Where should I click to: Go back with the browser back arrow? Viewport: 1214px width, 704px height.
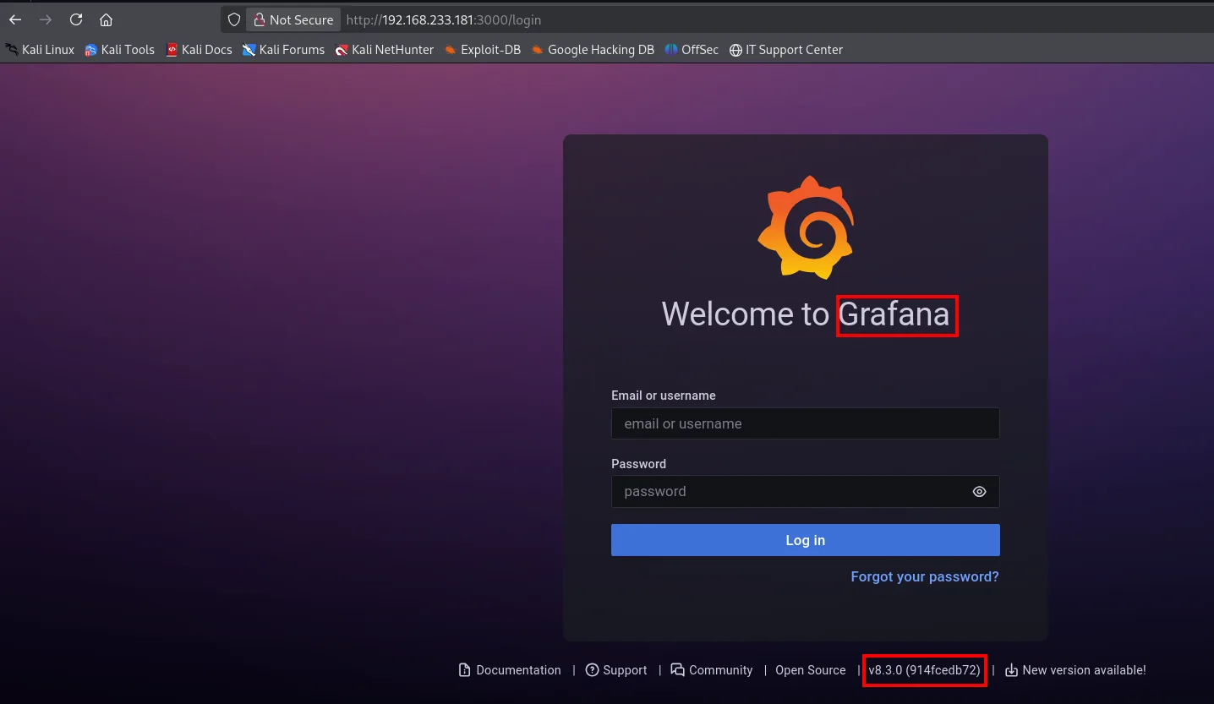click(15, 19)
